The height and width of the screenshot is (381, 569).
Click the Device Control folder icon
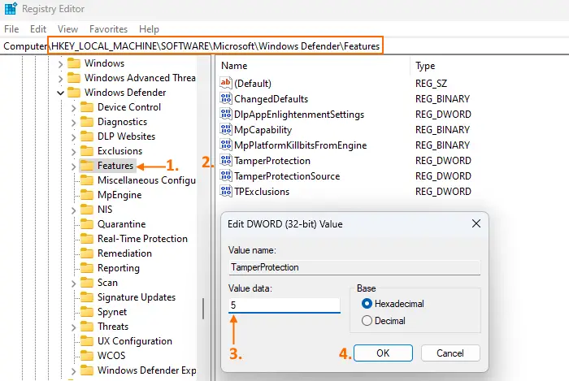87,107
